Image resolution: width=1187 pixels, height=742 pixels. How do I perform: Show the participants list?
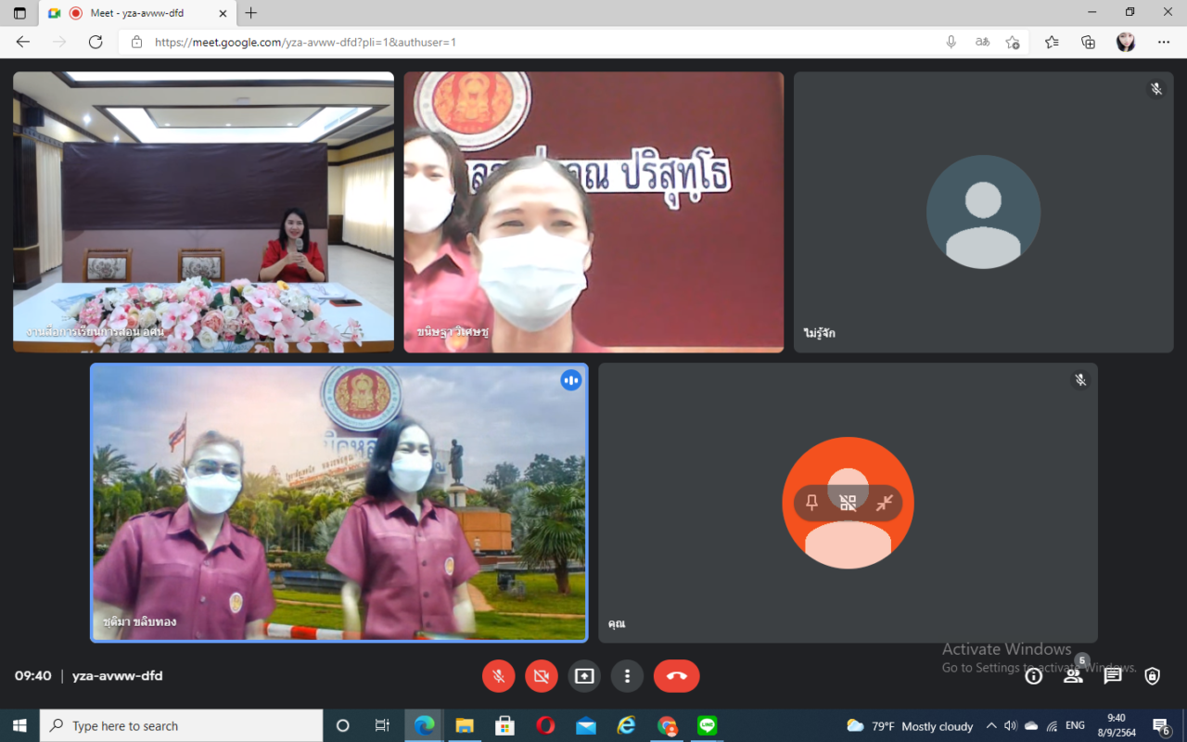click(1073, 676)
